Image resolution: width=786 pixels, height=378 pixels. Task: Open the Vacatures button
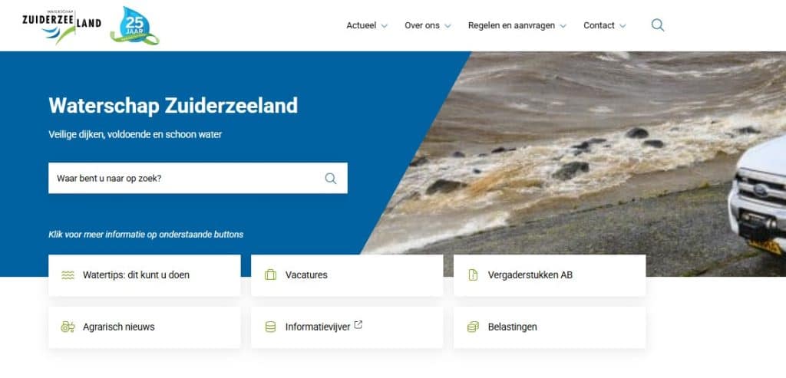(x=347, y=275)
